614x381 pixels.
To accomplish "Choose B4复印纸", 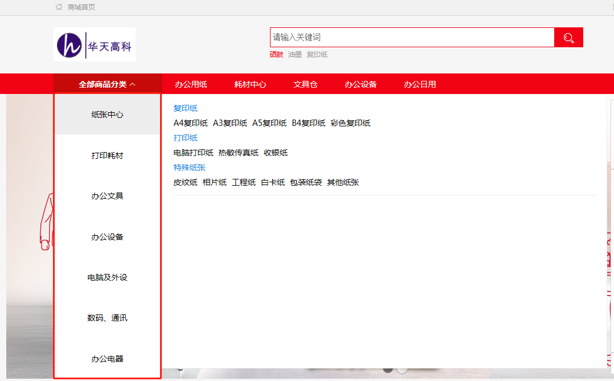I will pos(309,123).
